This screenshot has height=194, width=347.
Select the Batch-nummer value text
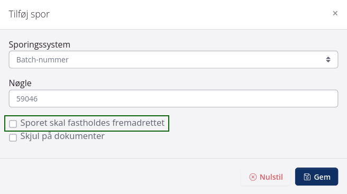click(42, 60)
